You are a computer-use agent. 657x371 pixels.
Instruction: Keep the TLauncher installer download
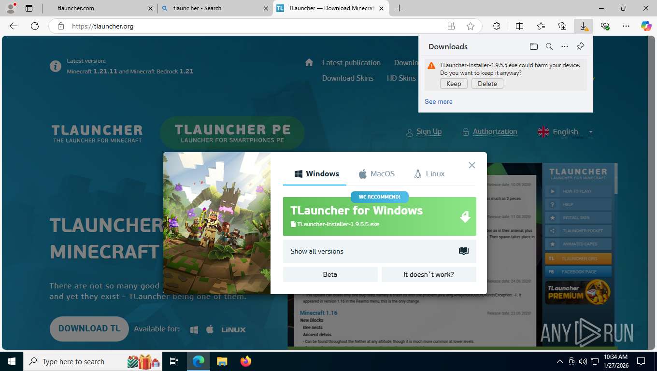click(454, 84)
